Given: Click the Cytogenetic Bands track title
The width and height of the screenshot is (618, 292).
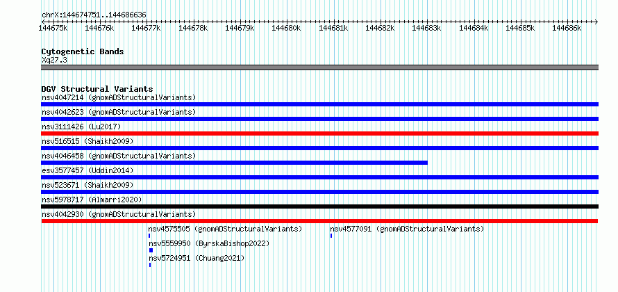Looking at the screenshot, I should pos(83,51).
